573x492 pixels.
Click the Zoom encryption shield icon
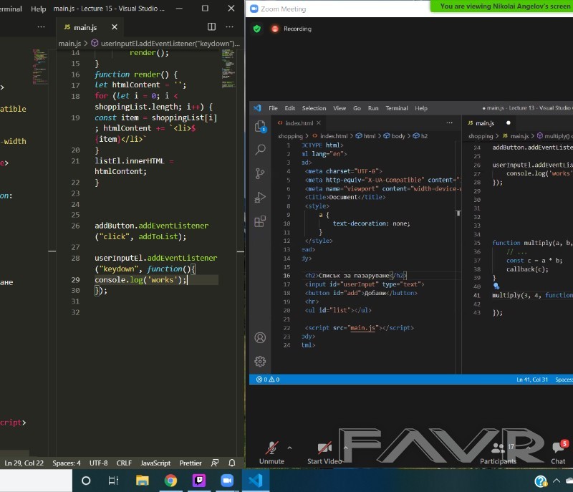pyautogui.click(x=257, y=29)
